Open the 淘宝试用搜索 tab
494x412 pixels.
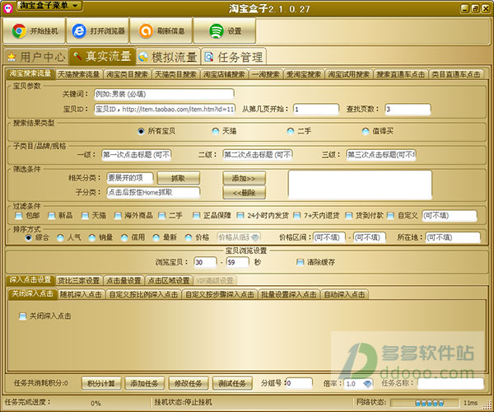pos(349,74)
